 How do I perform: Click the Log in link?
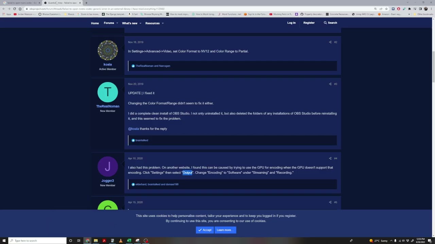[291, 23]
